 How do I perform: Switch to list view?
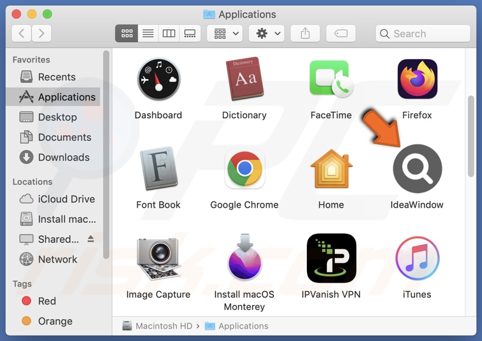coord(148,33)
